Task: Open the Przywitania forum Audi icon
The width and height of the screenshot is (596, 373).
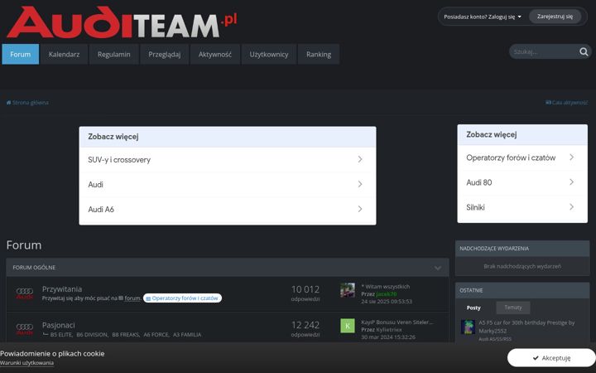Action: coord(25,293)
